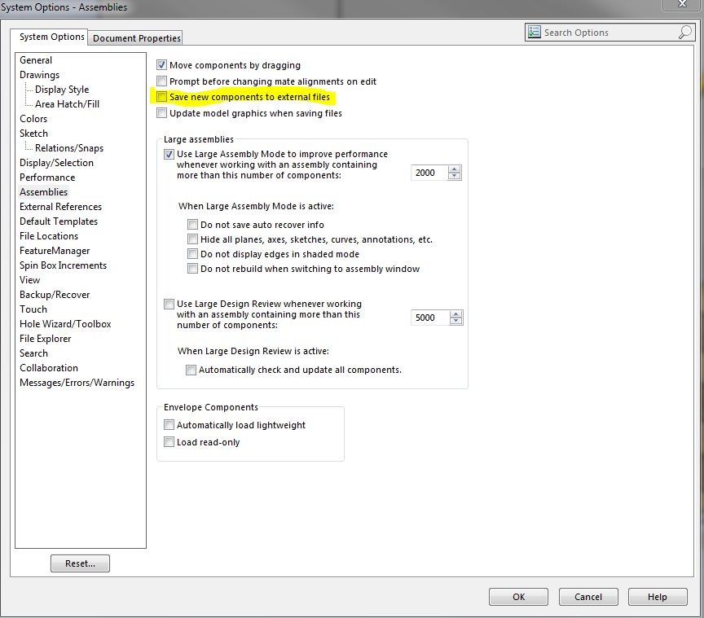The image size is (704, 618).
Task: Open the Document Properties tab
Action: coord(137,38)
